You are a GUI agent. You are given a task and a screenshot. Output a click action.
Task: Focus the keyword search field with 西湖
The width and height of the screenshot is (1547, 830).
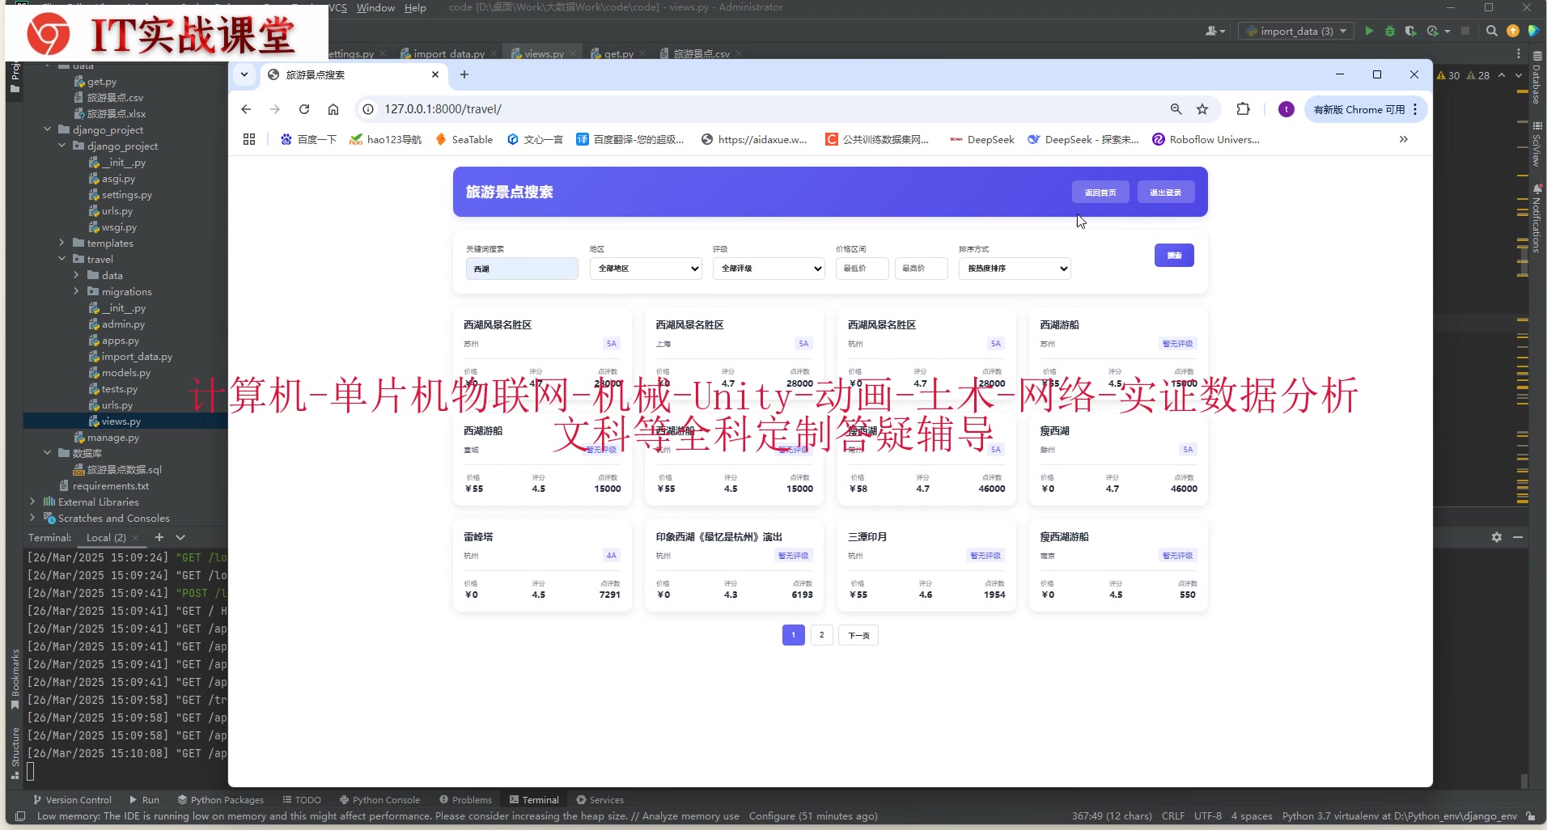tap(522, 269)
